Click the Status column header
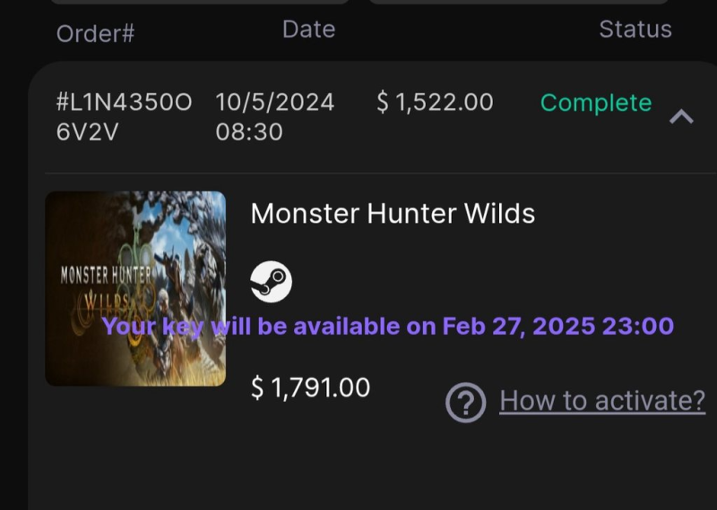This screenshot has height=510, width=717. coord(635,30)
